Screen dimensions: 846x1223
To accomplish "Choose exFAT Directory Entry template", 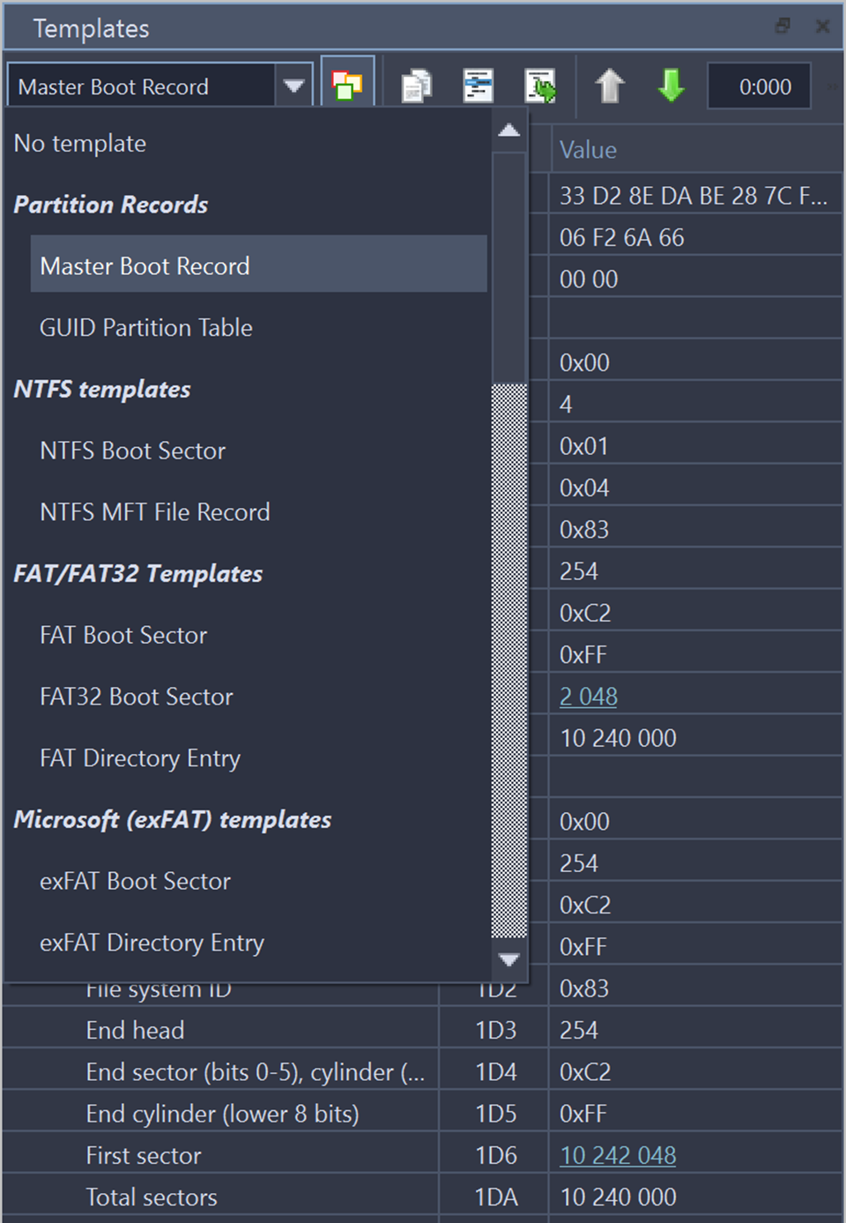I will tap(152, 943).
